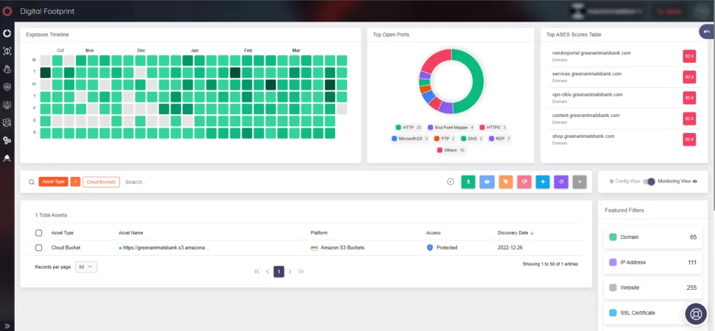Viewport: 715px width, 331px height.
Task: Open the shield with eye sidebar icon
Action: [7, 87]
